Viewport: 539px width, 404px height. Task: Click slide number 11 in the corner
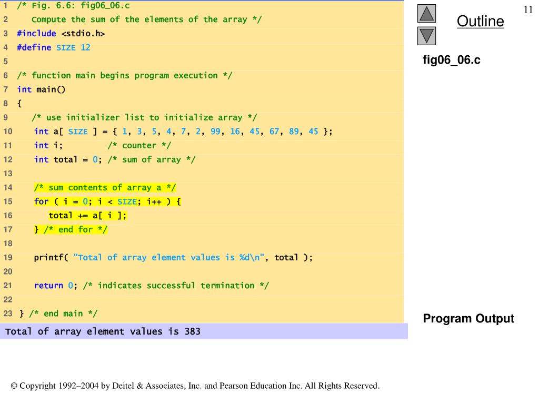(x=528, y=10)
